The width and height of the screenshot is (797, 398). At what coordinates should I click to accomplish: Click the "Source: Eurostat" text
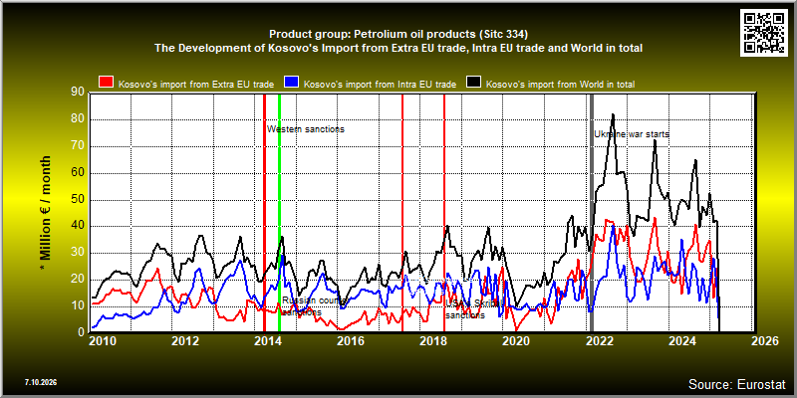736,384
